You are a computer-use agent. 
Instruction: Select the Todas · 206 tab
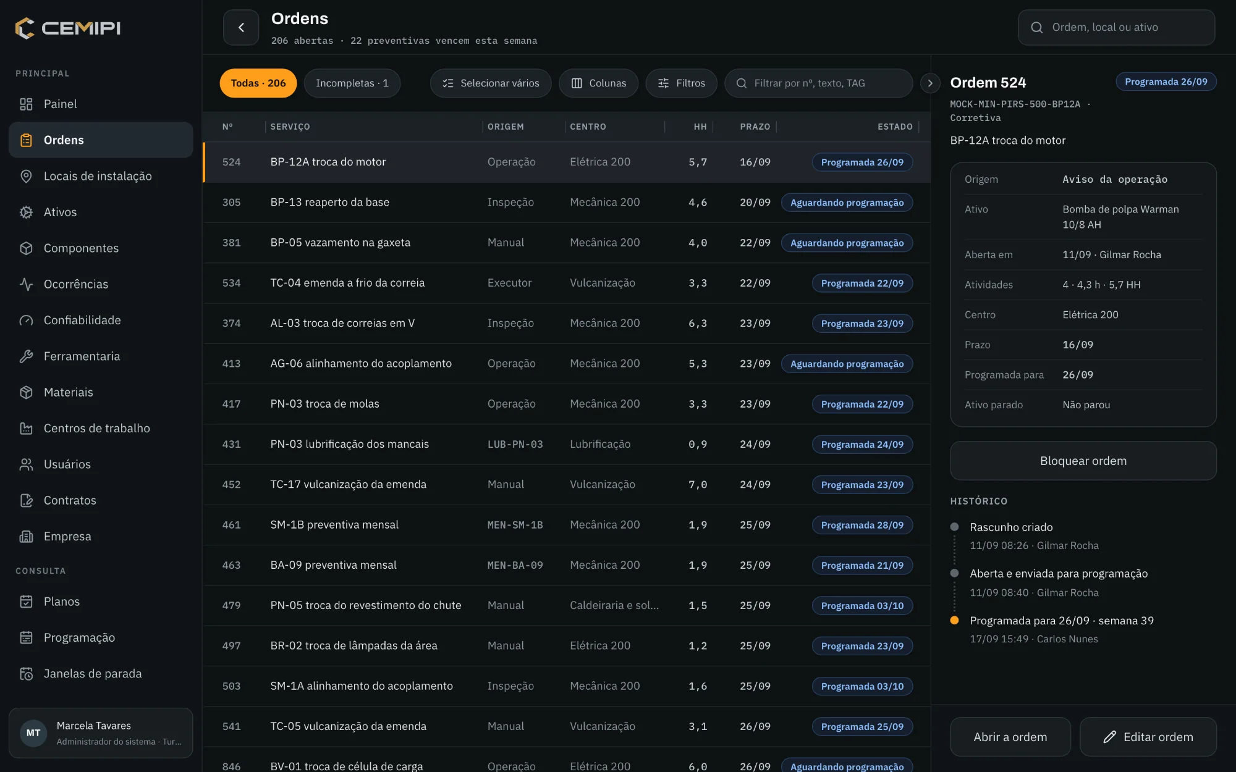(258, 83)
